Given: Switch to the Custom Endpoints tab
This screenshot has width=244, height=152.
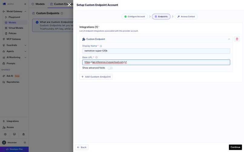Looking at the screenshot, I should click(61, 4).
